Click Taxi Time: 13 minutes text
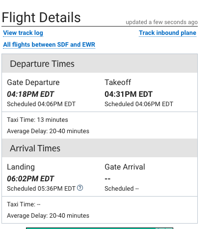The width and height of the screenshot is (213, 229). (37, 120)
